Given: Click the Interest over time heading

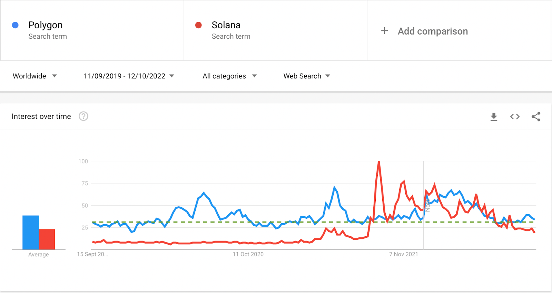Looking at the screenshot, I should pyautogui.click(x=41, y=116).
